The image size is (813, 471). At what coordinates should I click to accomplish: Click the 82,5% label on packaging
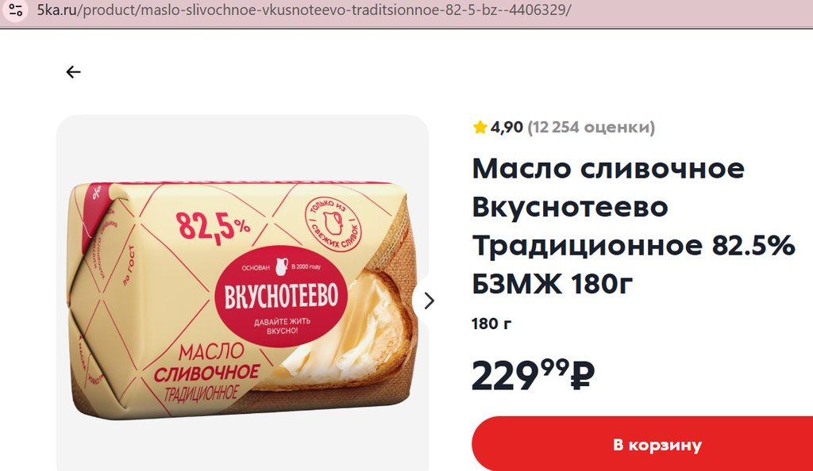[x=213, y=227]
